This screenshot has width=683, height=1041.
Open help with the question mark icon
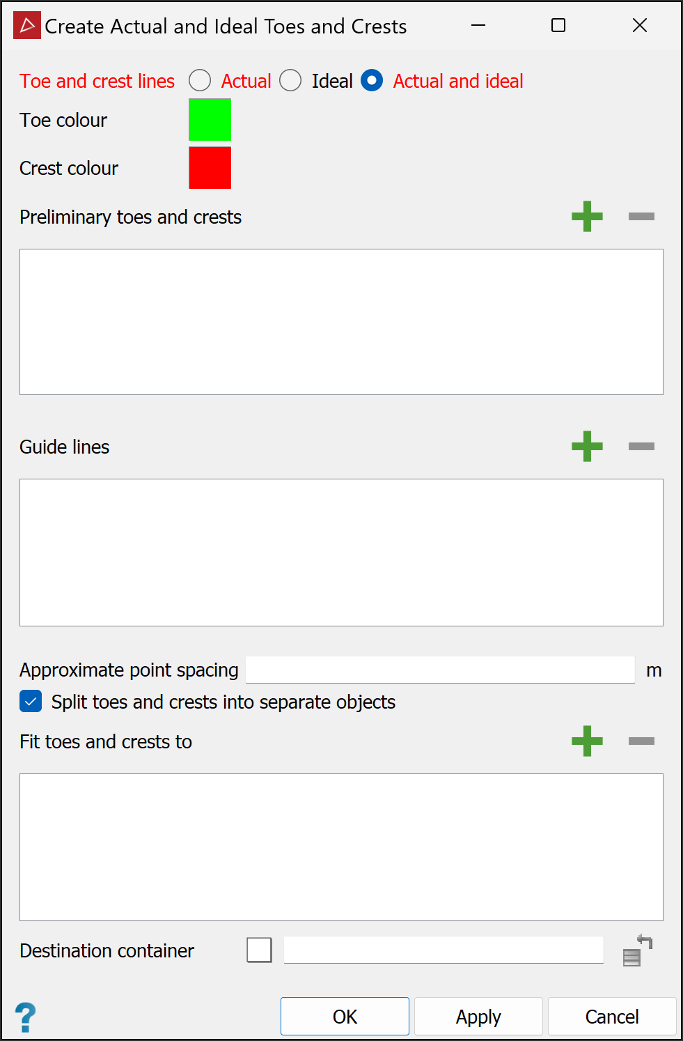[x=26, y=1017]
